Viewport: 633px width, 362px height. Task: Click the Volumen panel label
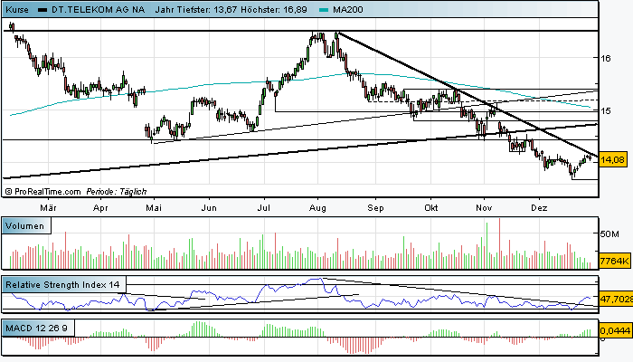(26, 226)
